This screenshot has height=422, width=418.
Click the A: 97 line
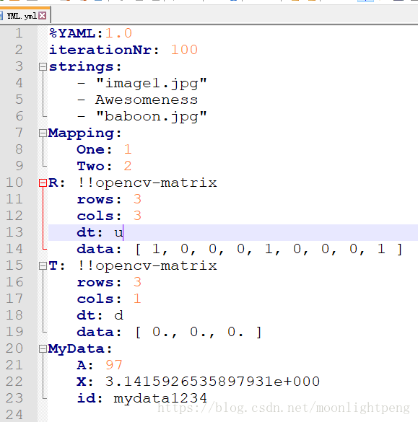(100, 365)
